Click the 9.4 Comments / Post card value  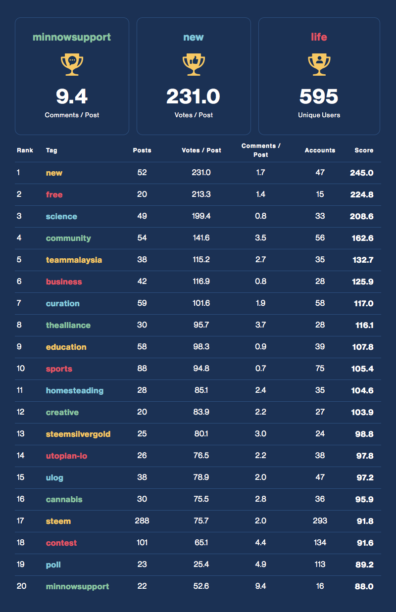pyautogui.click(x=72, y=96)
